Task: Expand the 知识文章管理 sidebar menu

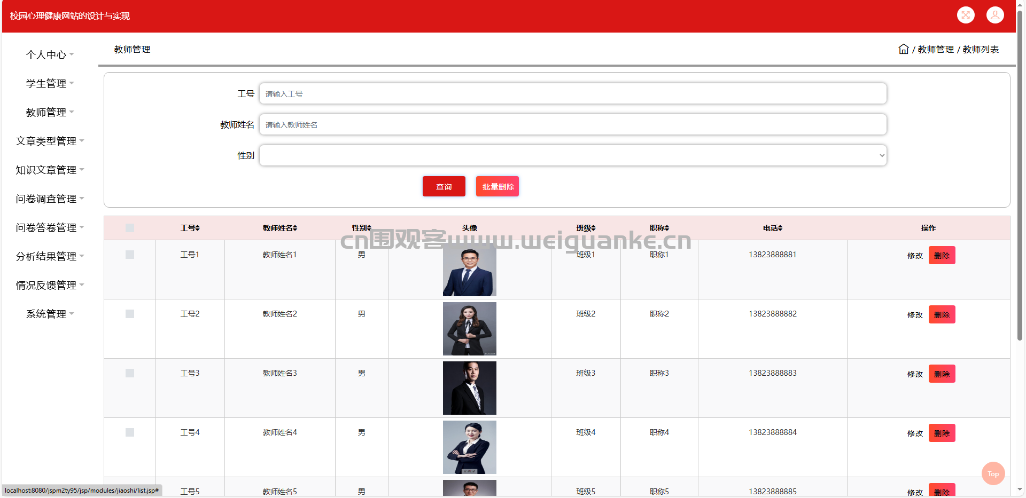Action: tap(50, 170)
